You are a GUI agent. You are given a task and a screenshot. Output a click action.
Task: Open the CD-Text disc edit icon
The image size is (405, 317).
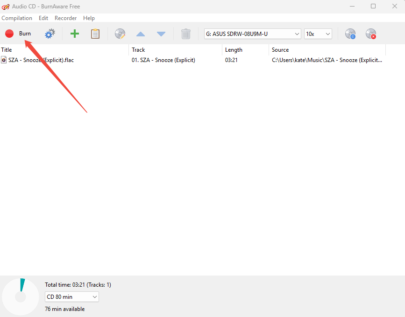tap(120, 34)
